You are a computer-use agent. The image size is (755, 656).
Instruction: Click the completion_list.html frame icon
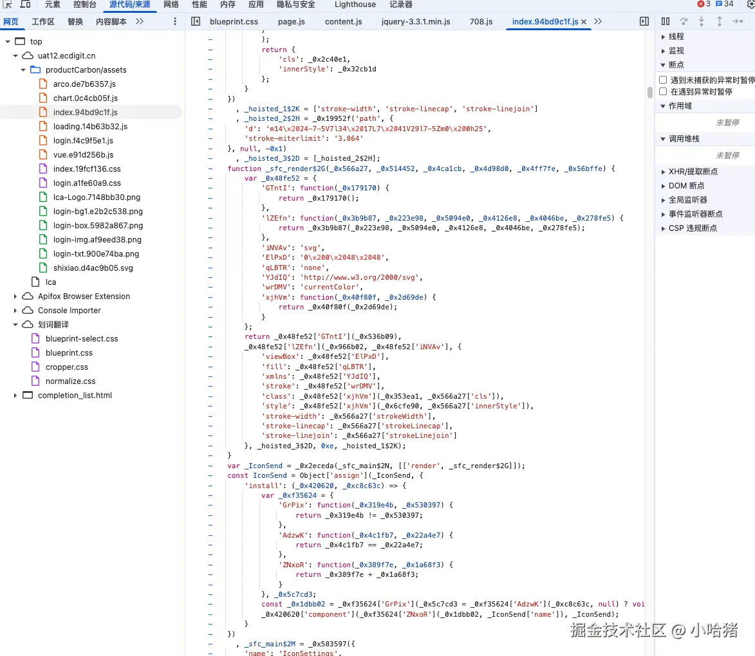[x=28, y=395]
